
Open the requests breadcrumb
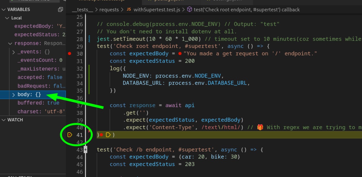(109, 10)
